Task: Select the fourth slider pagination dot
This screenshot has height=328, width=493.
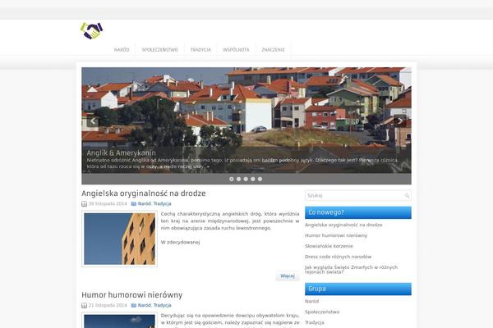Action: [x=253, y=179]
